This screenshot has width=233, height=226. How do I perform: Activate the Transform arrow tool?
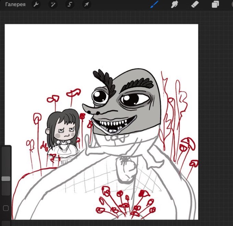(x=86, y=4)
